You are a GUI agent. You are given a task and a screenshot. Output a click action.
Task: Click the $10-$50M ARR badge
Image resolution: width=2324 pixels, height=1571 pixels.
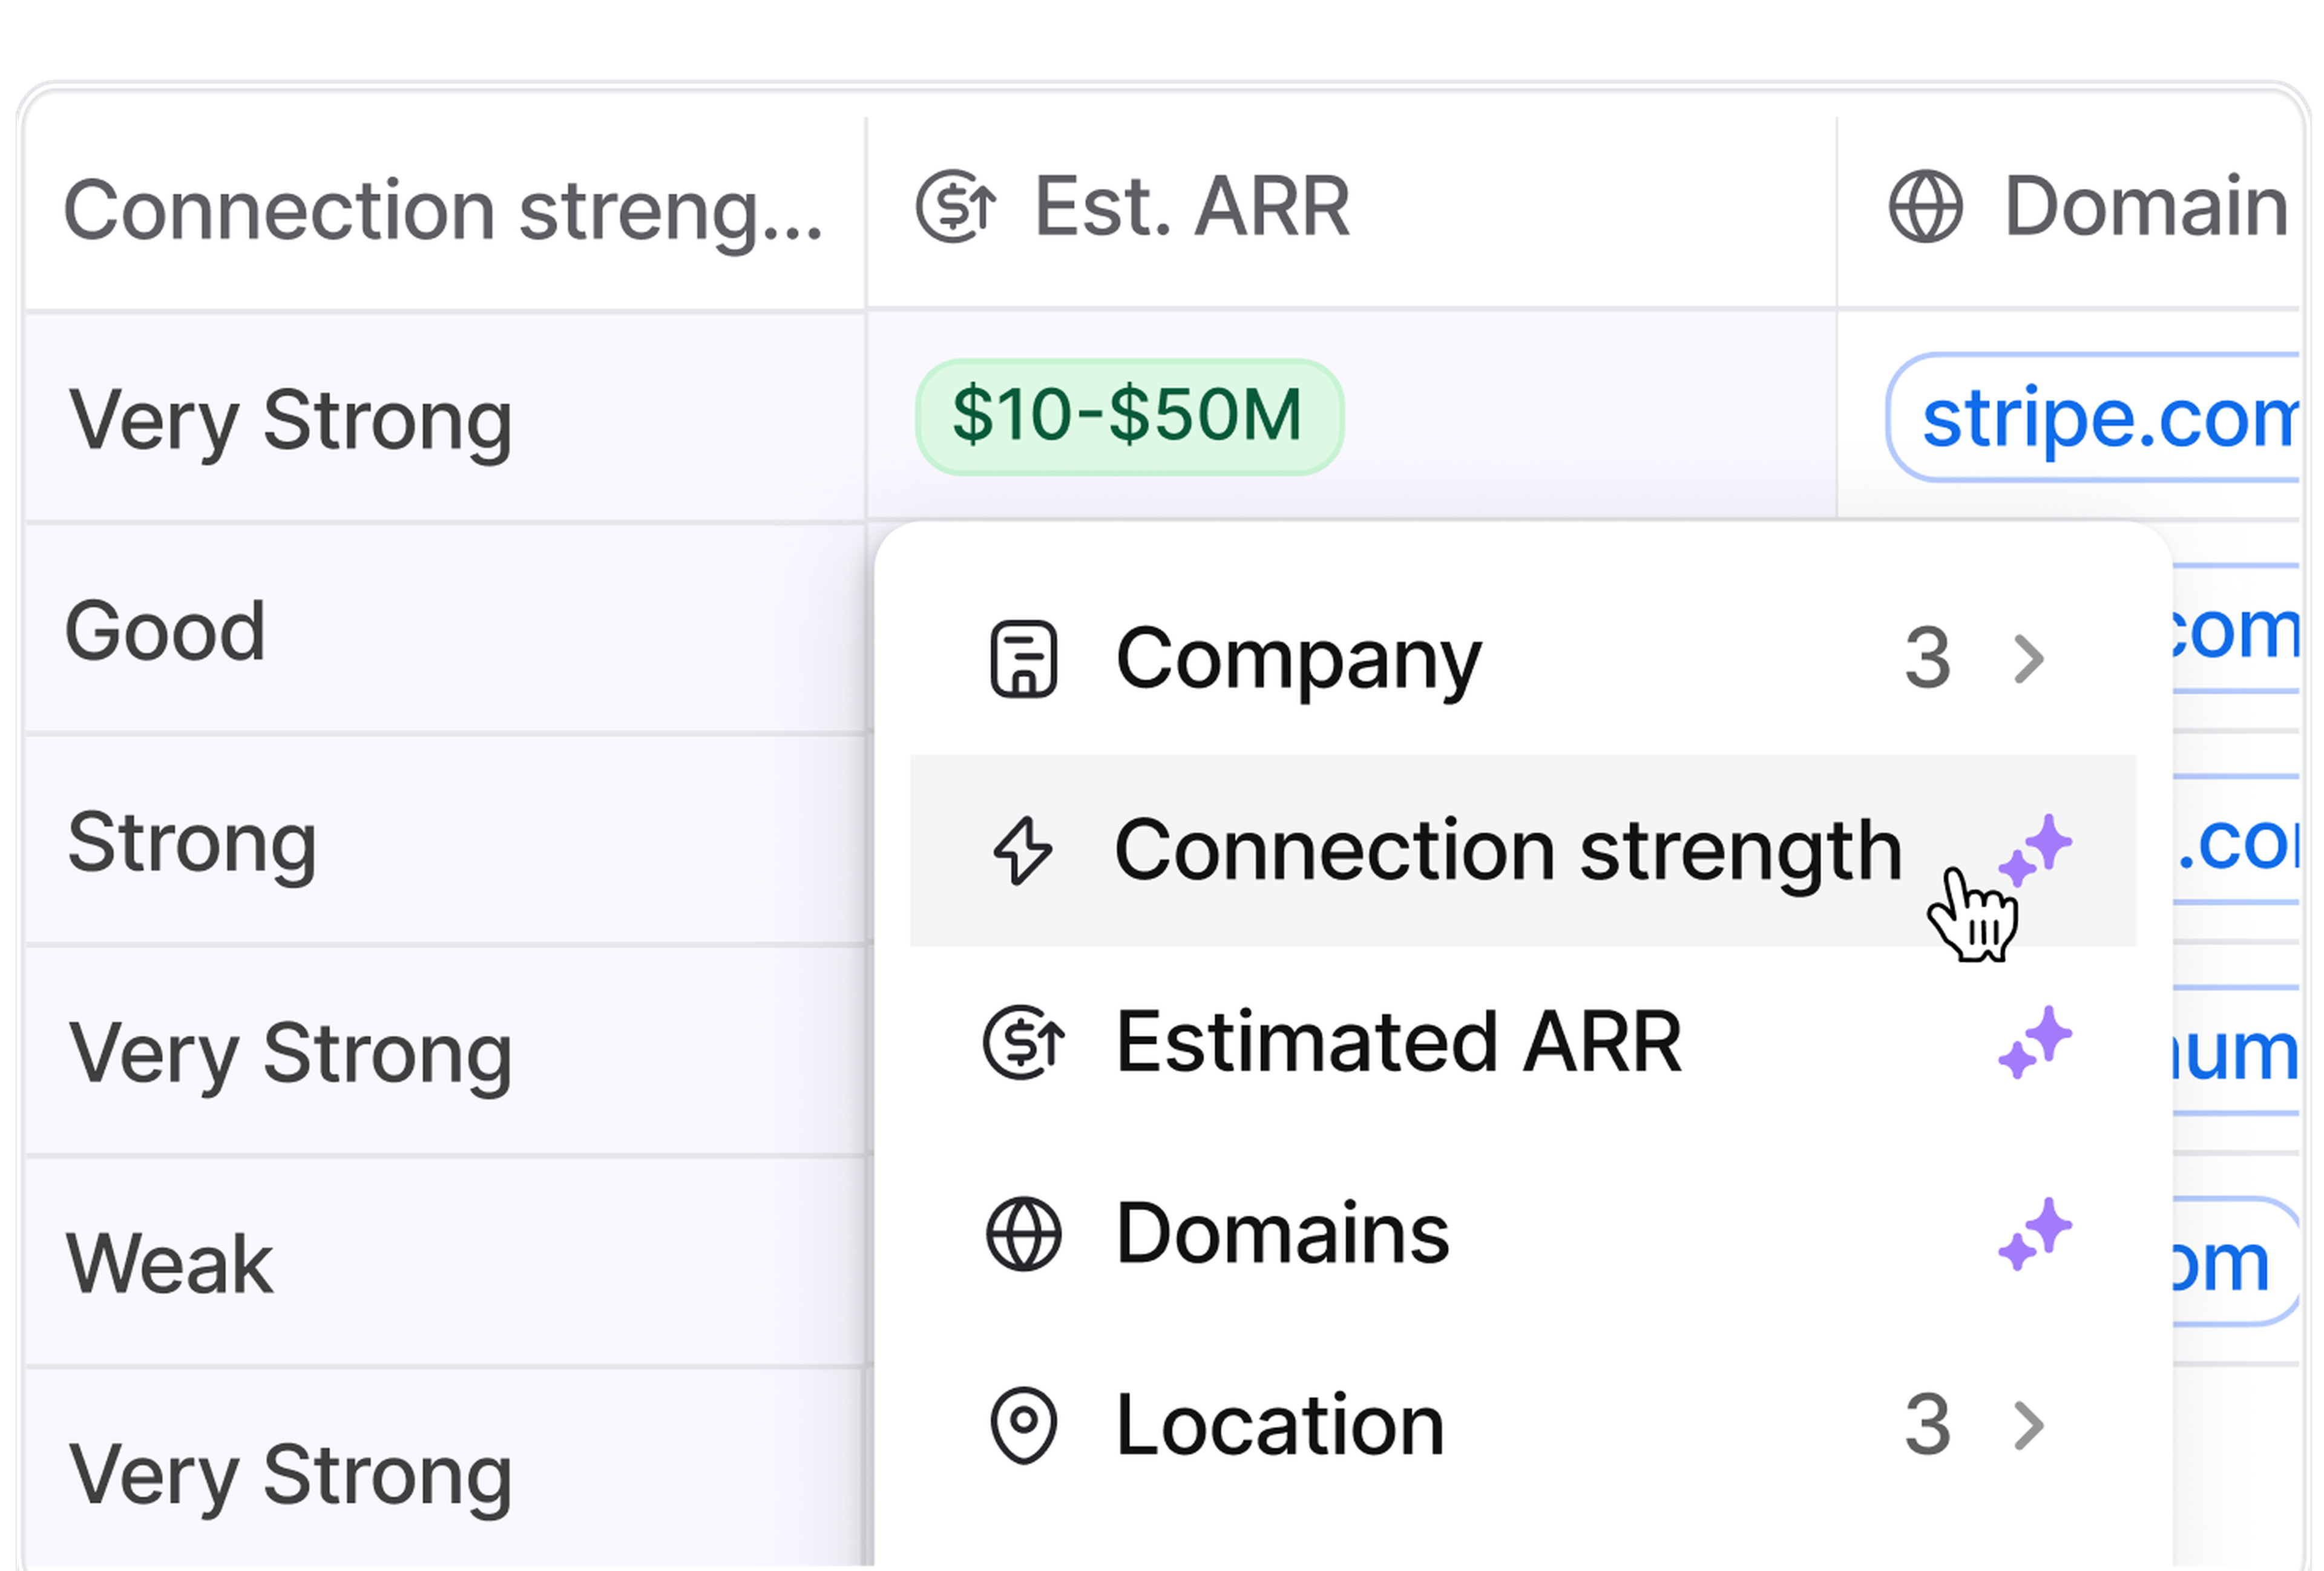tap(1128, 416)
